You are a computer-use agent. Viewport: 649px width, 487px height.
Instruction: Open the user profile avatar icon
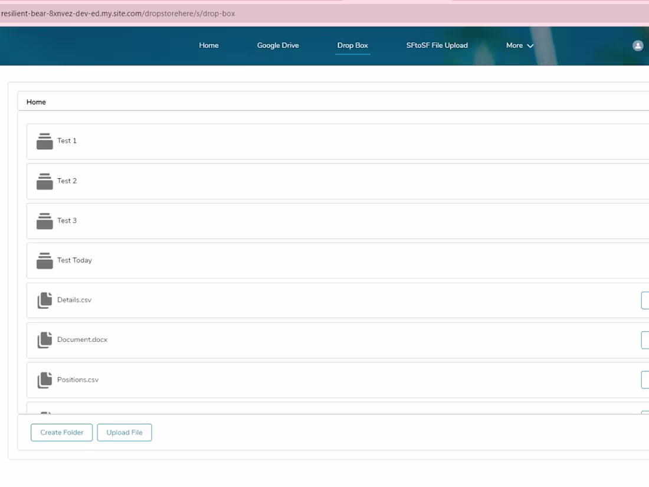coord(637,45)
